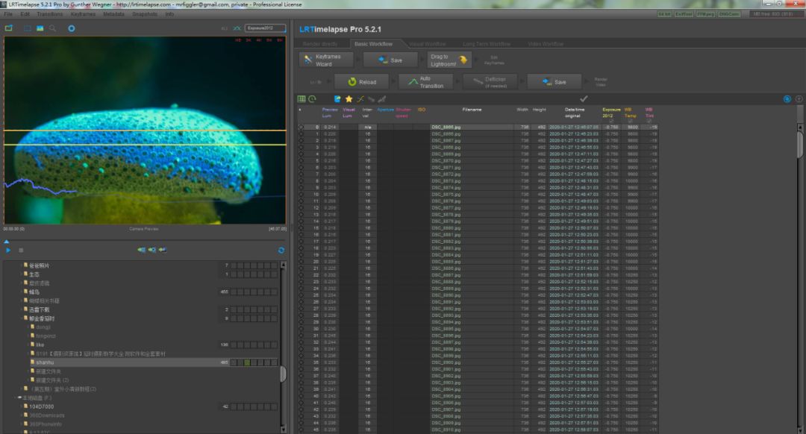Click the third yellow-green keyframe navigation icon

point(163,250)
